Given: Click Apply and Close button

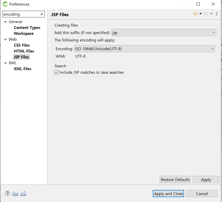Looking at the screenshot, I should [x=168, y=194].
